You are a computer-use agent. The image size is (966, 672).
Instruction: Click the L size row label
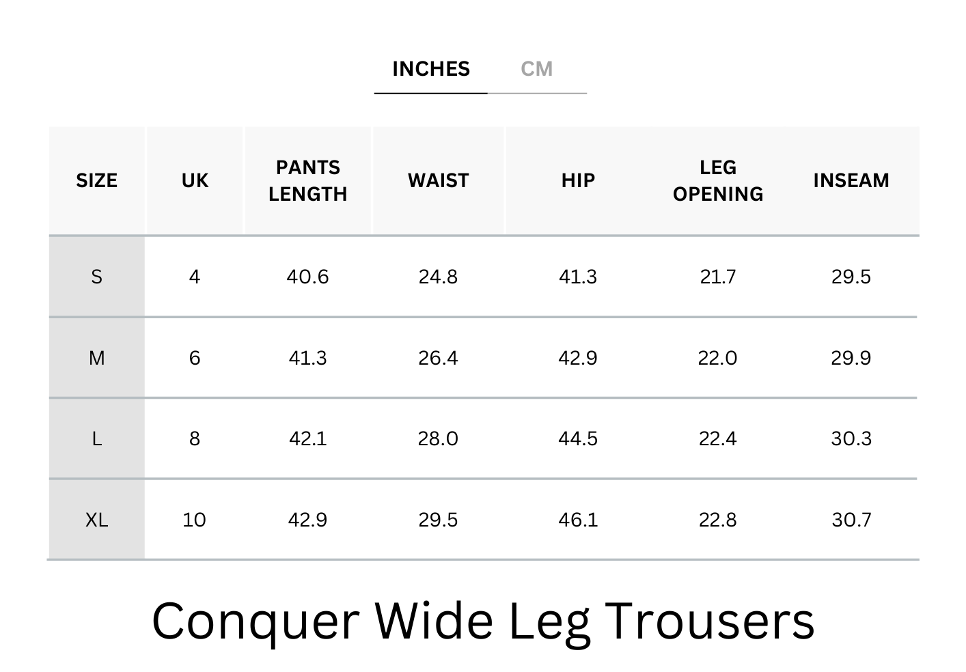pyautogui.click(x=96, y=438)
